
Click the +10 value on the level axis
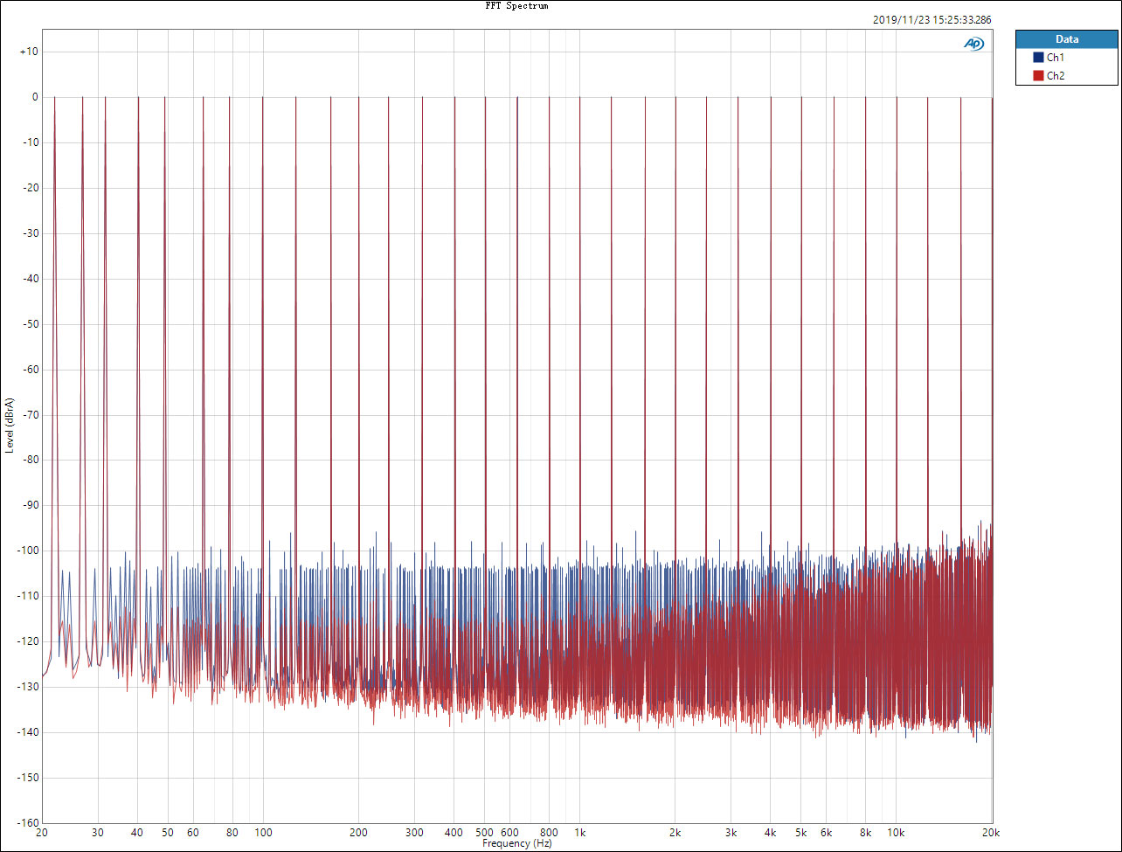(x=29, y=52)
